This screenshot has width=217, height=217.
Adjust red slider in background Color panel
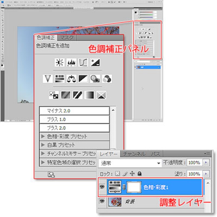(146, 12)
